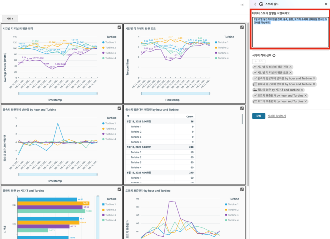Image resolution: width=330 pixels, height=239 pixels.
Task: Open the 자세히 알아보기 link
Action: coord(276,116)
